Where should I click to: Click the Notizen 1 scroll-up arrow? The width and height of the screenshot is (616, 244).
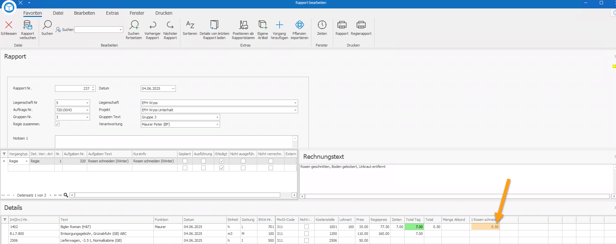295,138
